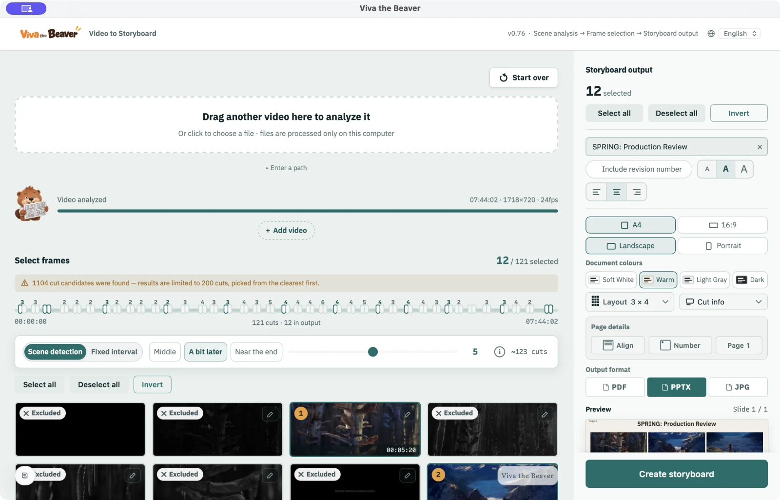Click the Start over button
Viewport: 780px width, 500px height.
pyautogui.click(x=524, y=78)
